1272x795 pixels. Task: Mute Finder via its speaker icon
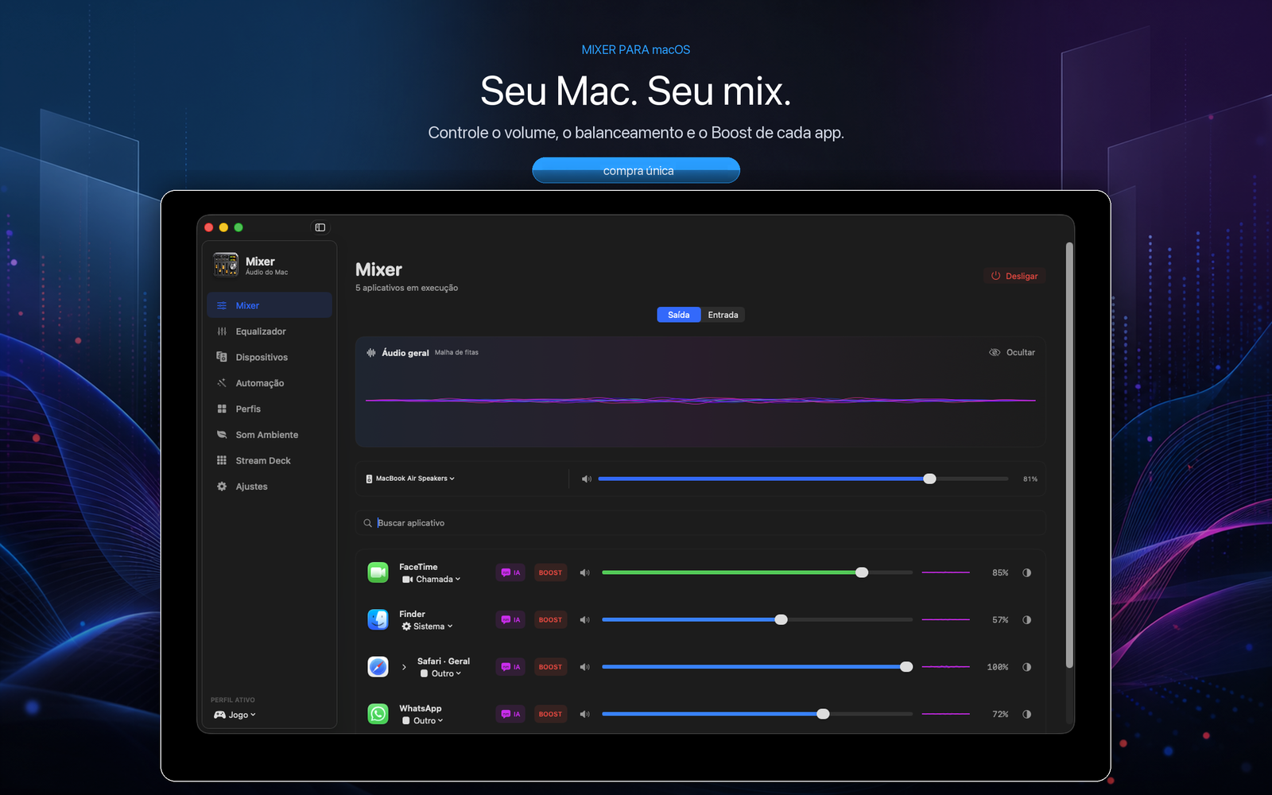pyautogui.click(x=585, y=620)
